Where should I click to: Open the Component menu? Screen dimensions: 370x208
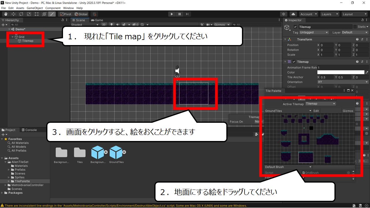tap(53, 8)
